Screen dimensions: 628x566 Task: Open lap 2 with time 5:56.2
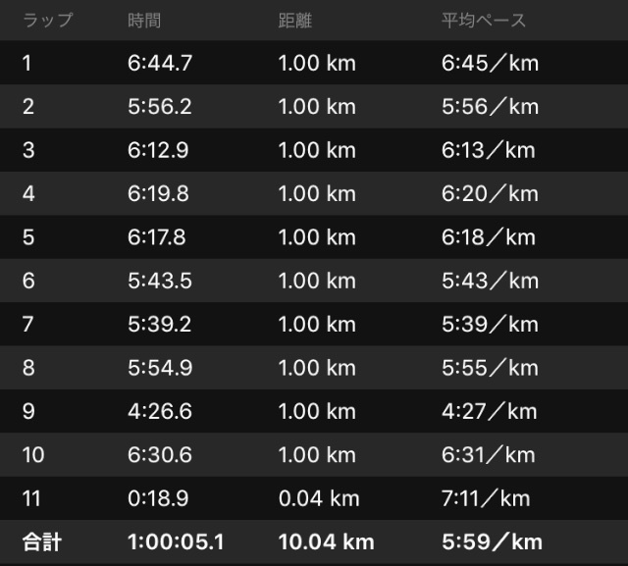[314, 107]
